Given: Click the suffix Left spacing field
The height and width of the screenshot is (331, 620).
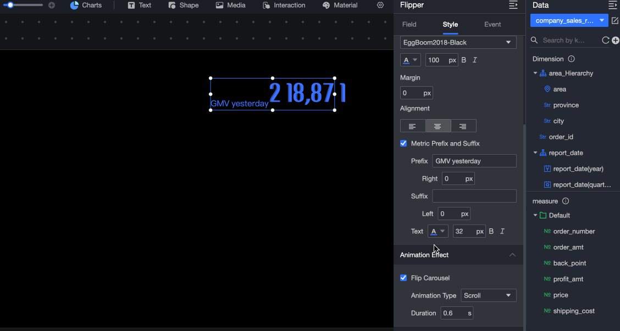Looking at the screenshot, I should coord(454,214).
